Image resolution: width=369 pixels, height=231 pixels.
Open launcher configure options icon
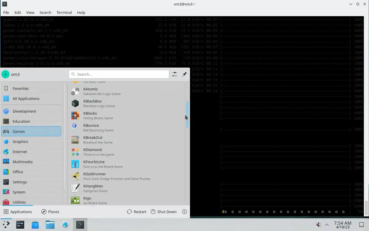(x=175, y=74)
